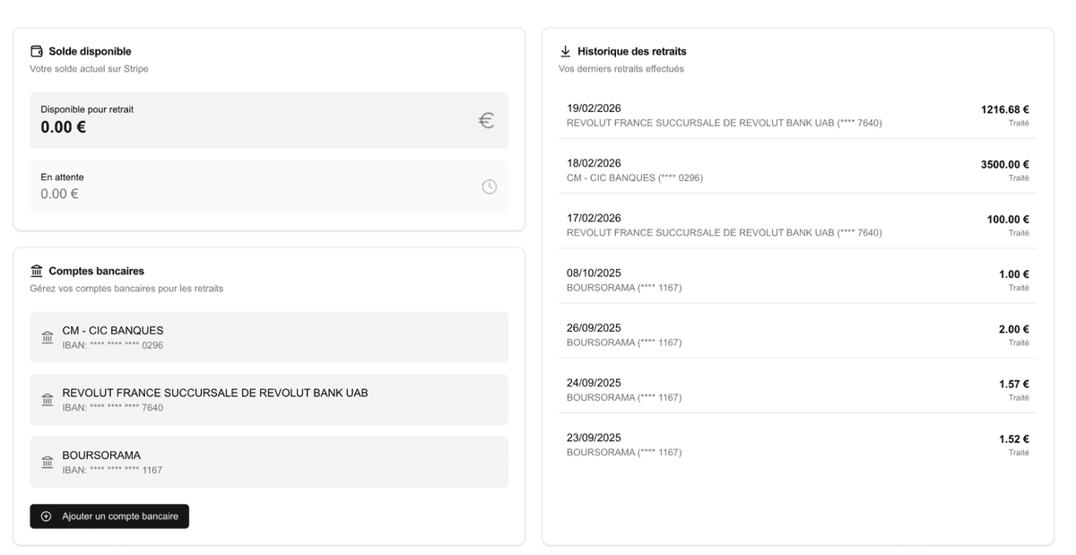Click the bank icon next to CM - CIC BANQUES

(47, 336)
